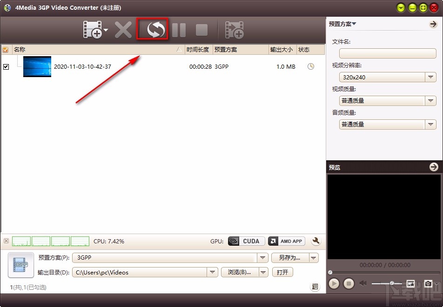Image resolution: width=443 pixels, height=307 pixels.
Task: Open settings with the wrench icon
Action: pyautogui.click(x=316, y=241)
